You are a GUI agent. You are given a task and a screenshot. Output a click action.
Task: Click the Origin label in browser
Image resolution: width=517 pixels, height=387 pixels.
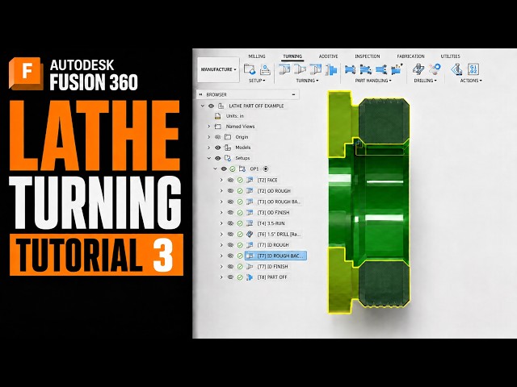[242, 137]
